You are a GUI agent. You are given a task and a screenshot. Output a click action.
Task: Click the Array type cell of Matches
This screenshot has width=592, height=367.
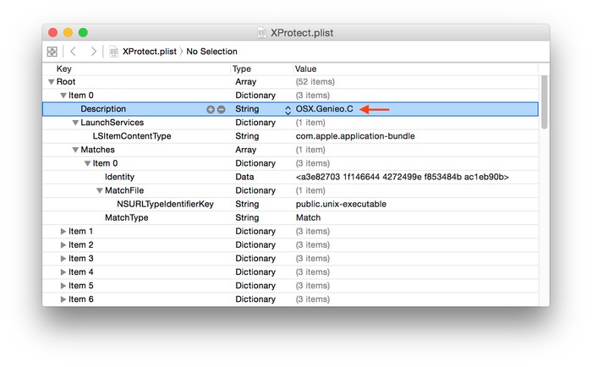[246, 150]
